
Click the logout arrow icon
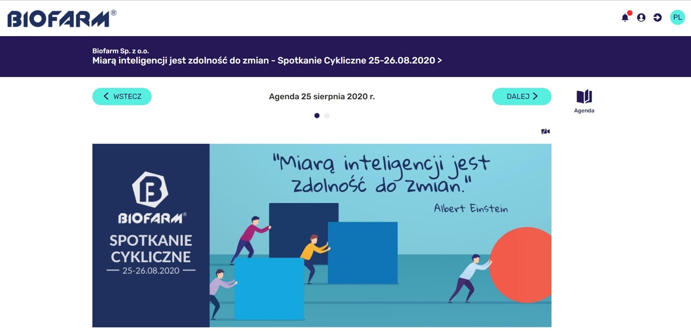point(658,17)
